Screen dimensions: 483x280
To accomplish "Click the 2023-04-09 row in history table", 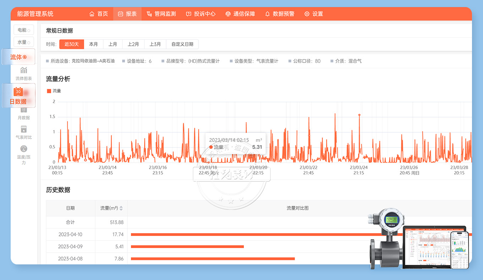I will click(70, 247).
